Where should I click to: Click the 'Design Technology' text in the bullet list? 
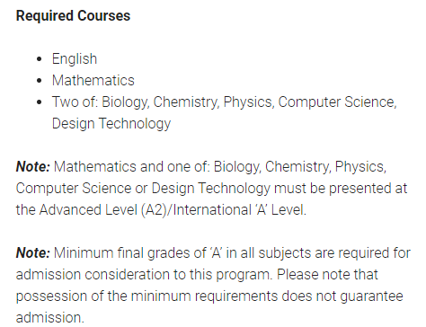click(x=111, y=124)
